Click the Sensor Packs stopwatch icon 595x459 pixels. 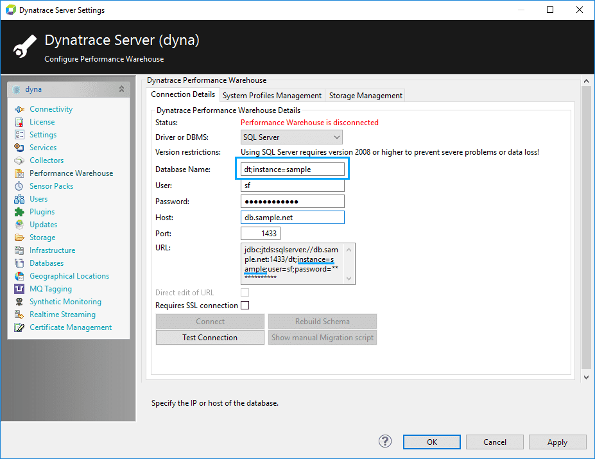coord(19,186)
